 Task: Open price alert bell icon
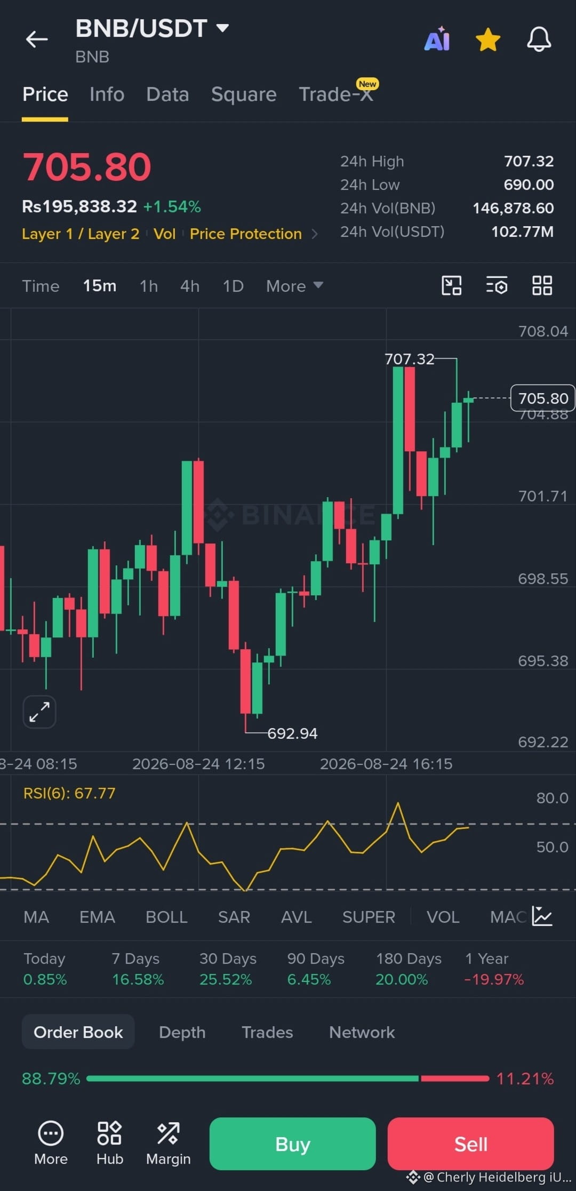[539, 39]
